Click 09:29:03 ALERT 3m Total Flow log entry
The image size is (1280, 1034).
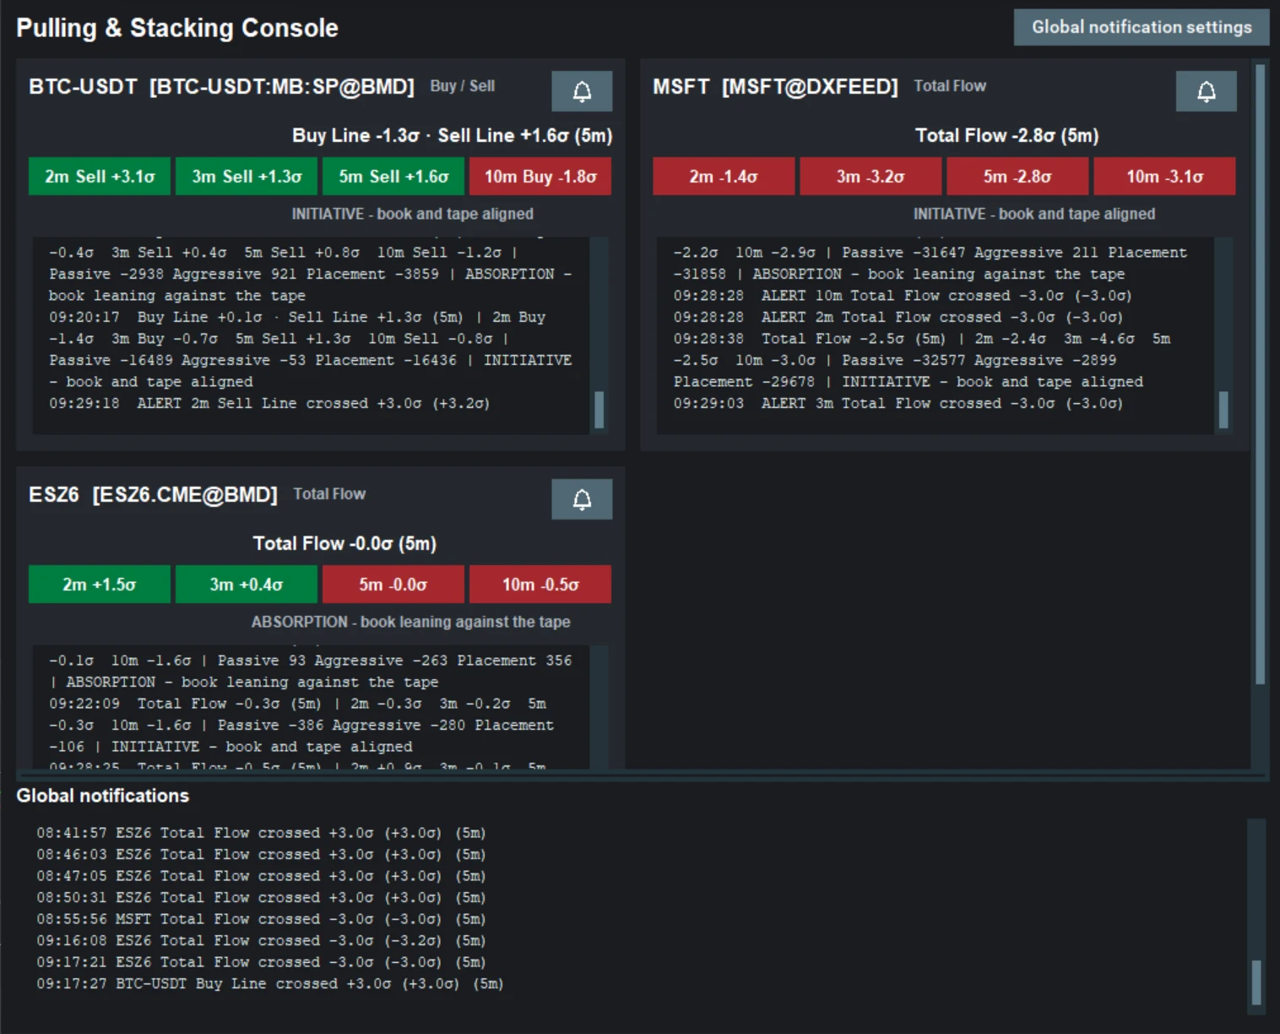coord(898,404)
